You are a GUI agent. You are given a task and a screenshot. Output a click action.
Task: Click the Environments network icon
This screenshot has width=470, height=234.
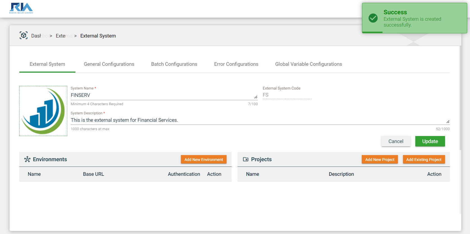(27, 159)
